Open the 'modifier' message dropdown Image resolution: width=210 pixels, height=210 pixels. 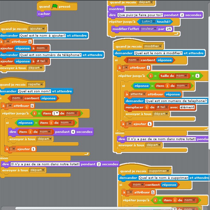tap(153, 46)
